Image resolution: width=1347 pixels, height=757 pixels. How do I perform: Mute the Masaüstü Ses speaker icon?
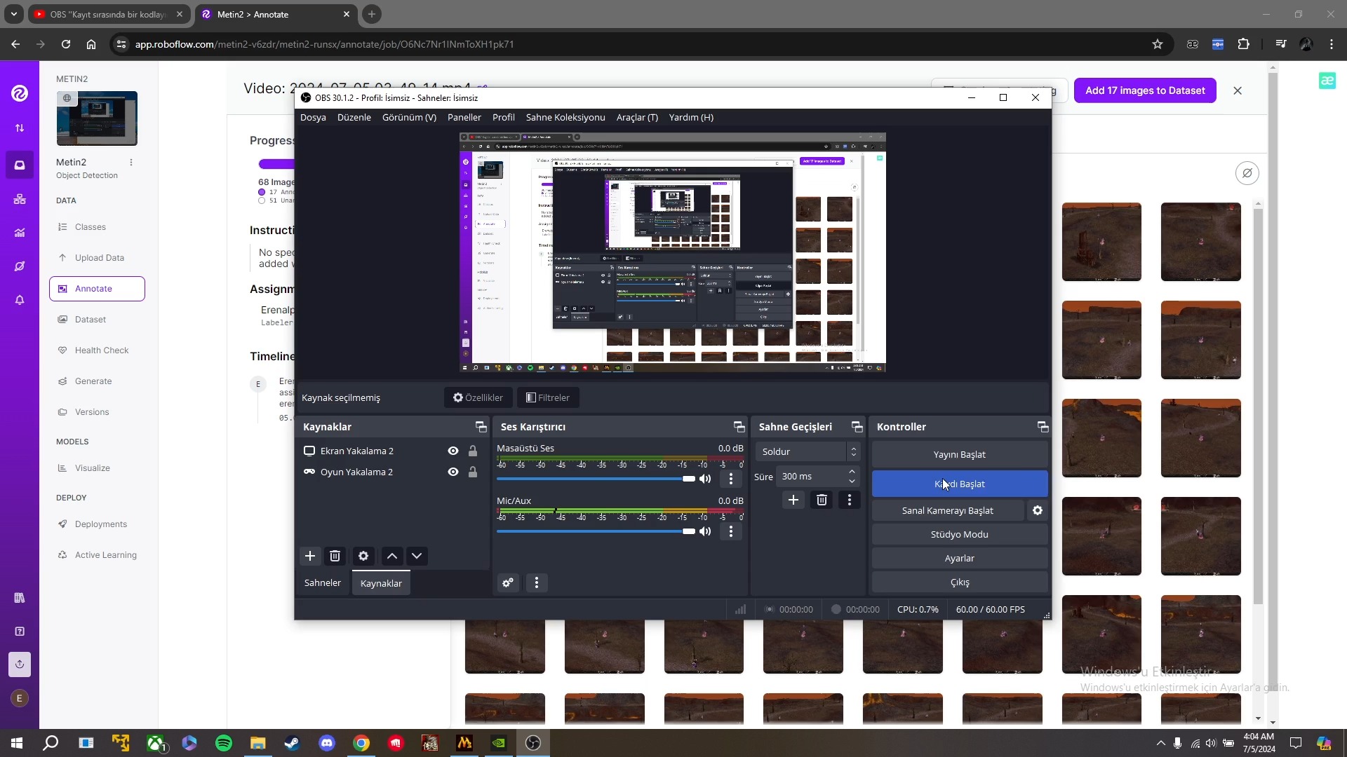pyautogui.click(x=705, y=479)
